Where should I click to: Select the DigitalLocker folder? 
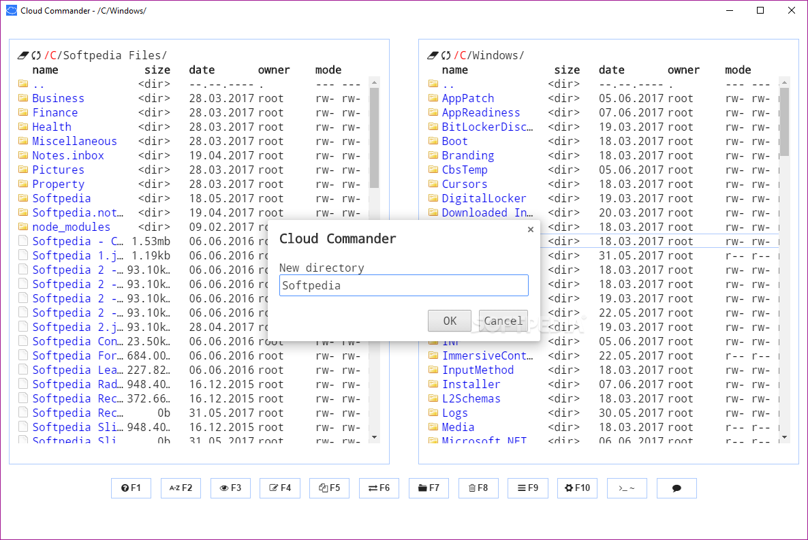pyautogui.click(x=484, y=198)
